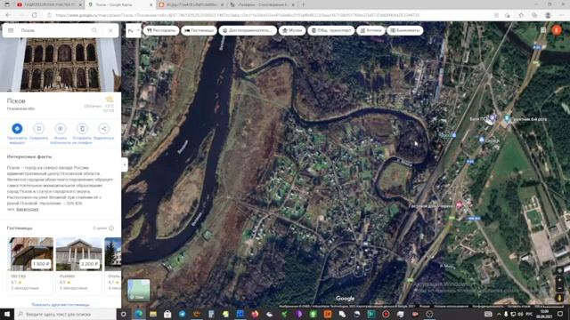Click the red hotel marker on map
570x320 pixels.
click(460, 205)
